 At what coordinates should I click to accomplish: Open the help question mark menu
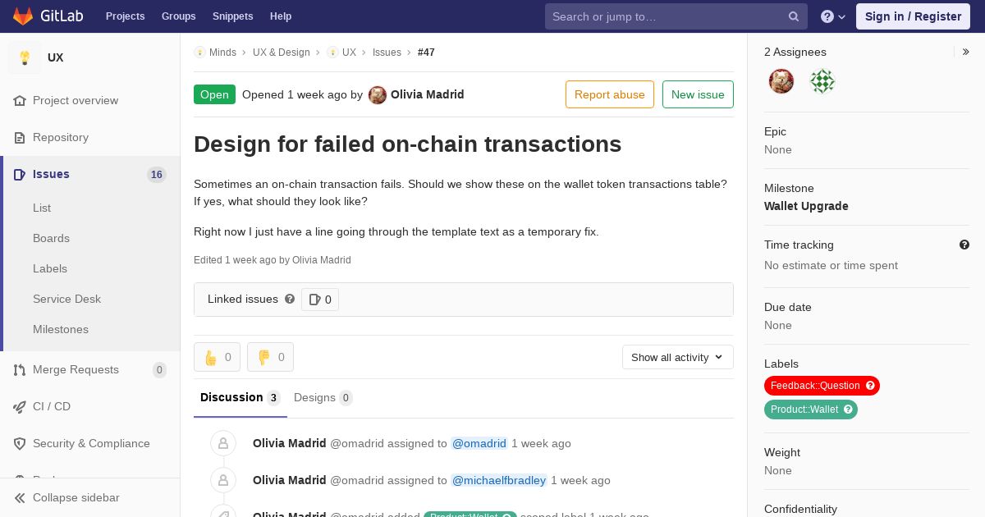pyautogui.click(x=833, y=16)
